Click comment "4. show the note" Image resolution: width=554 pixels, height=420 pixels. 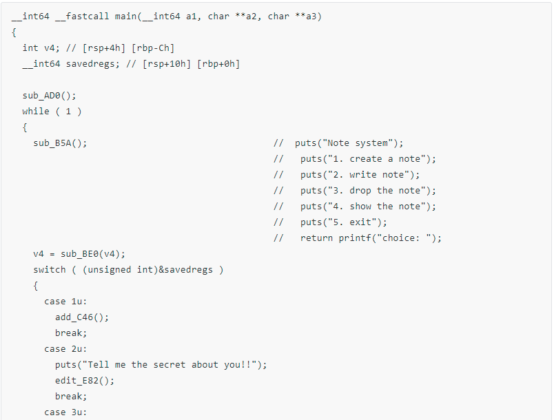pyautogui.click(x=368, y=206)
